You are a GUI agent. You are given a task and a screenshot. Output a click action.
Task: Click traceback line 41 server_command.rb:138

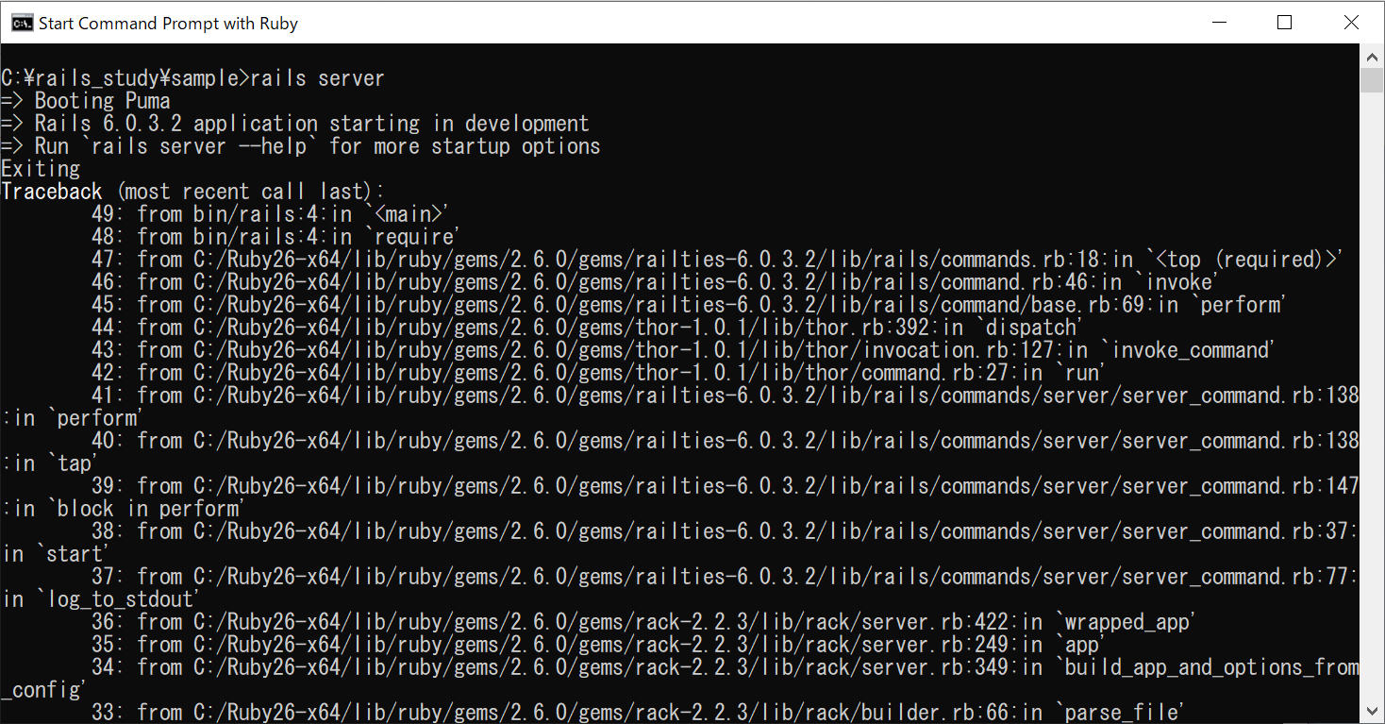(726, 396)
